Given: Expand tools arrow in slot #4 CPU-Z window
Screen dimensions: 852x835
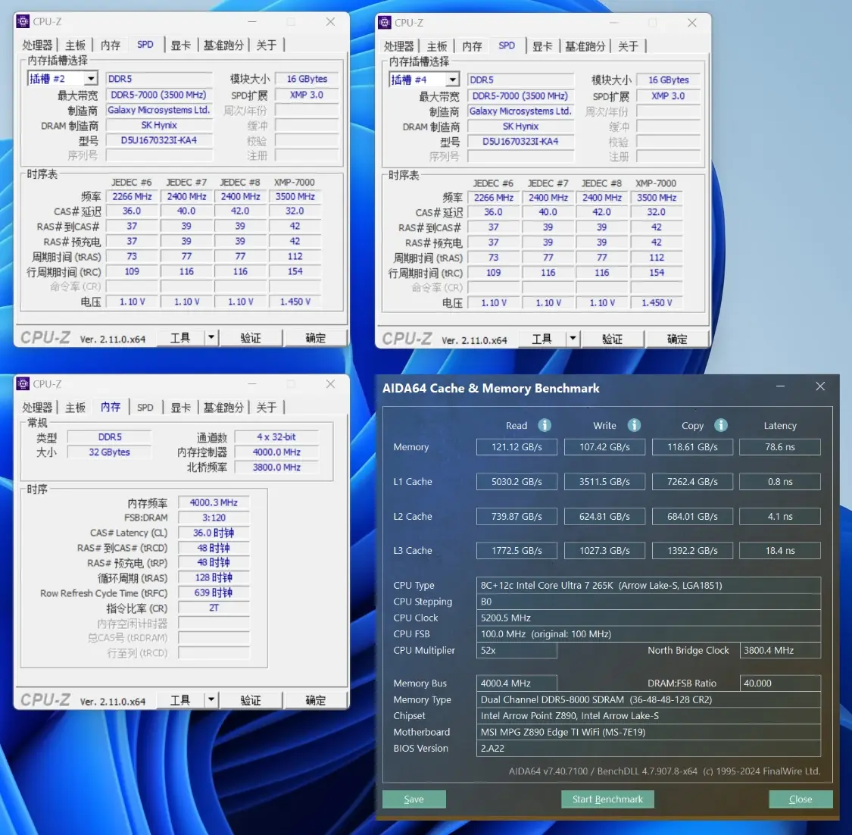Looking at the screenshot, I should point(573,339).
